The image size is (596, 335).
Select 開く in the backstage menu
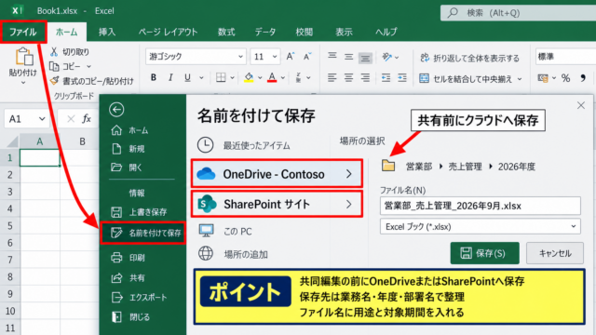127,167
